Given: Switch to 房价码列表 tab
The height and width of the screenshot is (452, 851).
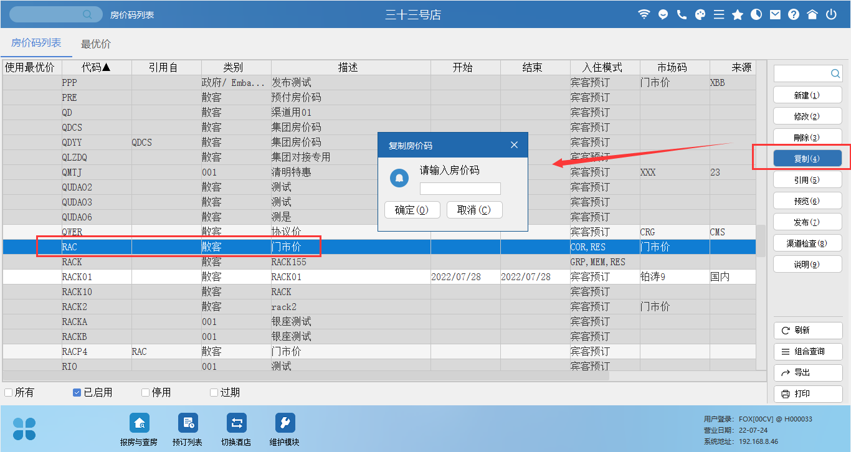Looking at the screenshot, I should 36,44.
